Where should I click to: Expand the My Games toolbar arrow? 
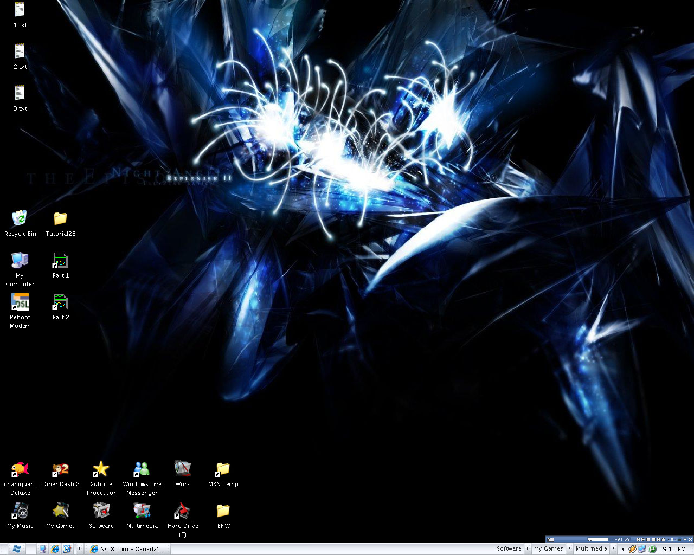tap(569, 548)
